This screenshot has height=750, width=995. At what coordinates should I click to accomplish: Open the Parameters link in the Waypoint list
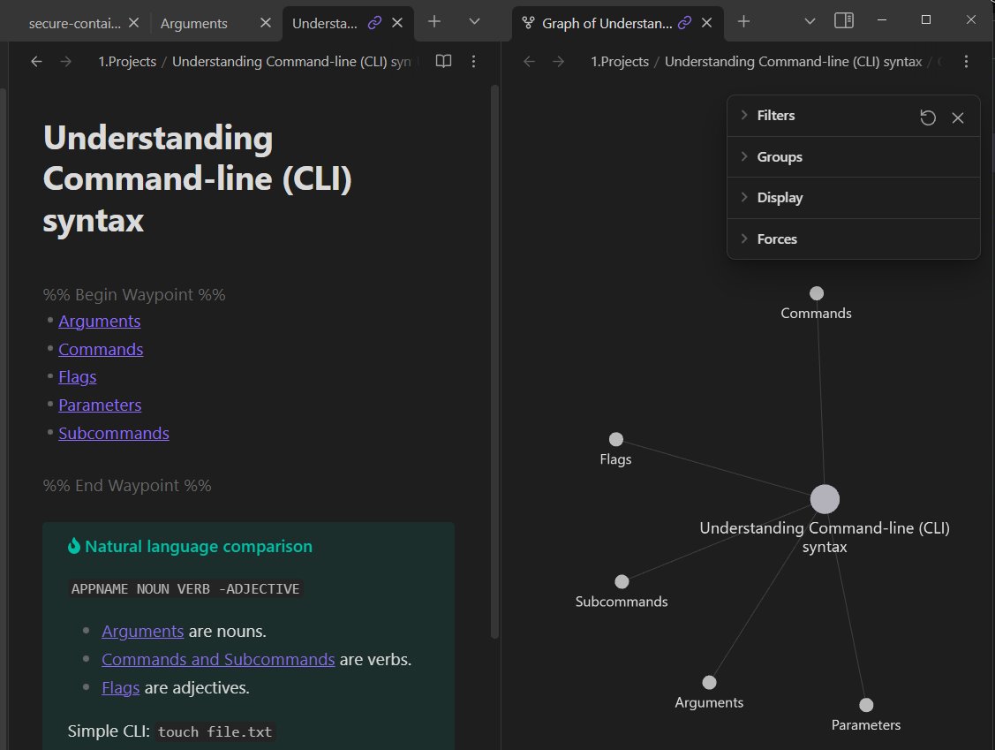(x=100, y=405)
